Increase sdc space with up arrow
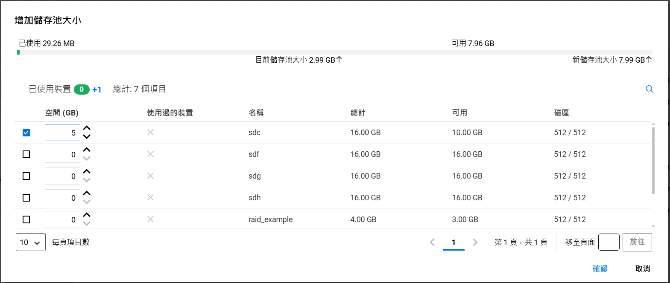 point(87,128)
